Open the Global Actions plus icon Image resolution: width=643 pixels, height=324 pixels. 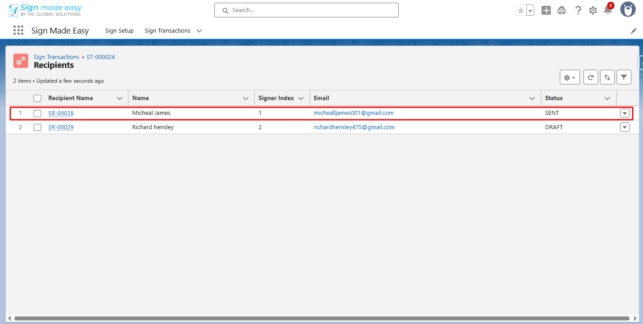coord(546,10)
